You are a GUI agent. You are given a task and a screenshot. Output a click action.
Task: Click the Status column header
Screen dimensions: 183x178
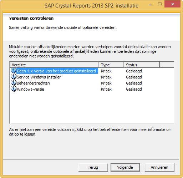click(x=142, y=65)
